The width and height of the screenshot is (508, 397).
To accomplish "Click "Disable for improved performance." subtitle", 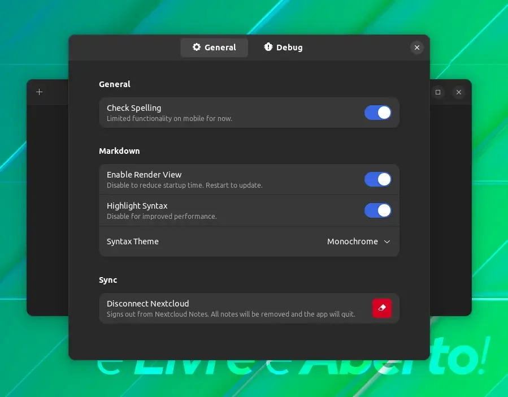I will (x=162, y=217).
